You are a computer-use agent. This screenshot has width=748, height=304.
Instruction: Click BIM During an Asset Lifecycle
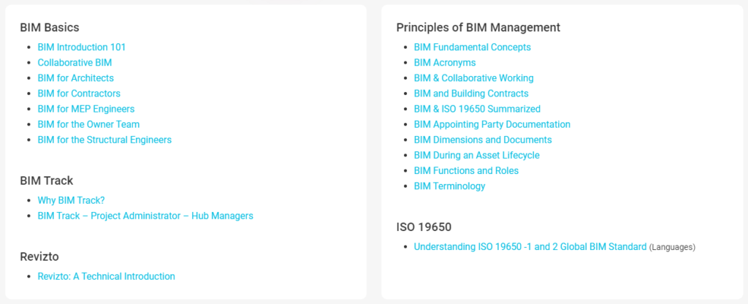476,155
